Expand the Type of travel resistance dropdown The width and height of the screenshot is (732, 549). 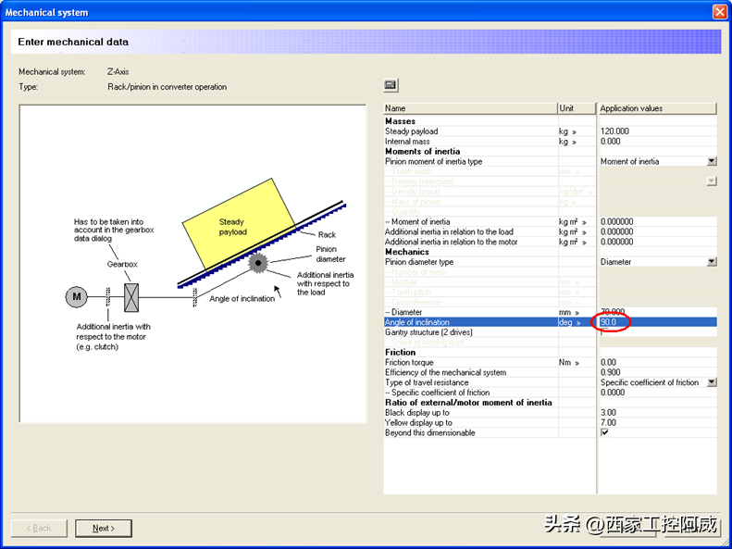pos(711,382)
